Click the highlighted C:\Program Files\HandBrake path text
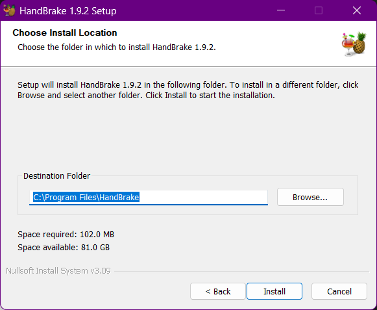The image size is (377, 310). tap(86, 198)
